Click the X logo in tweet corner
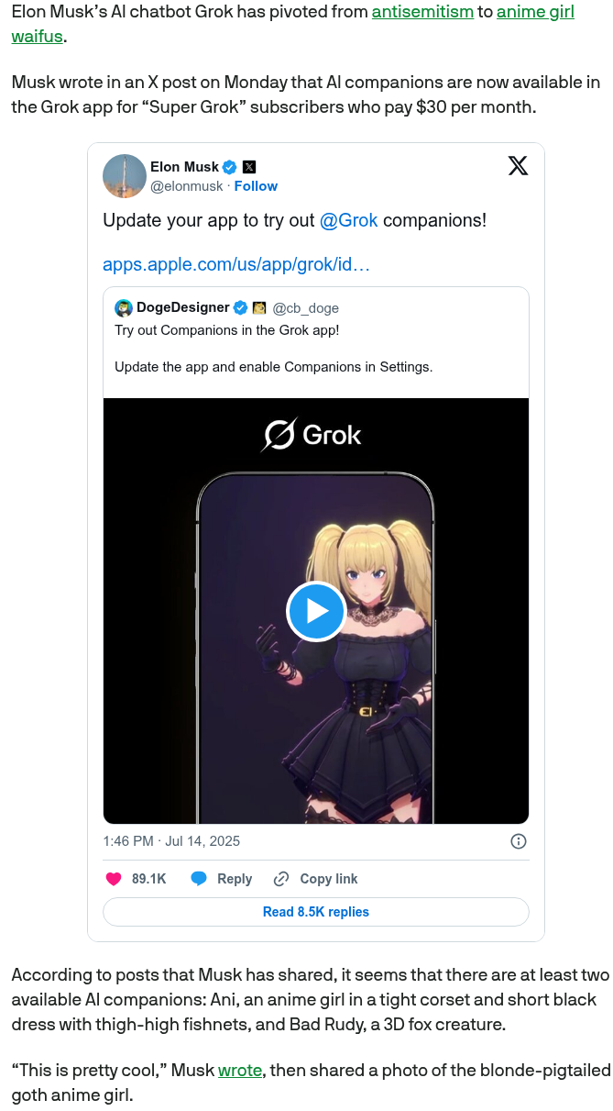 518,166
